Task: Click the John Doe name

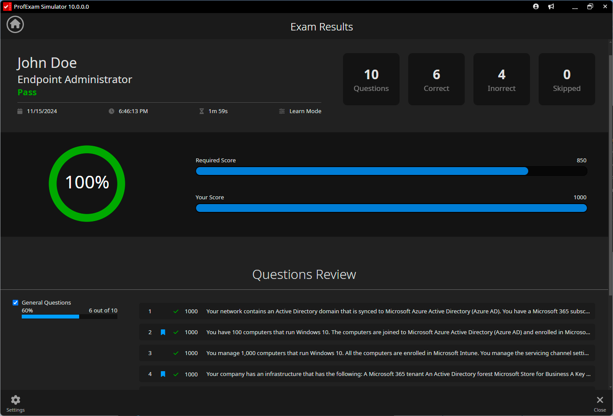Action: 47,63
